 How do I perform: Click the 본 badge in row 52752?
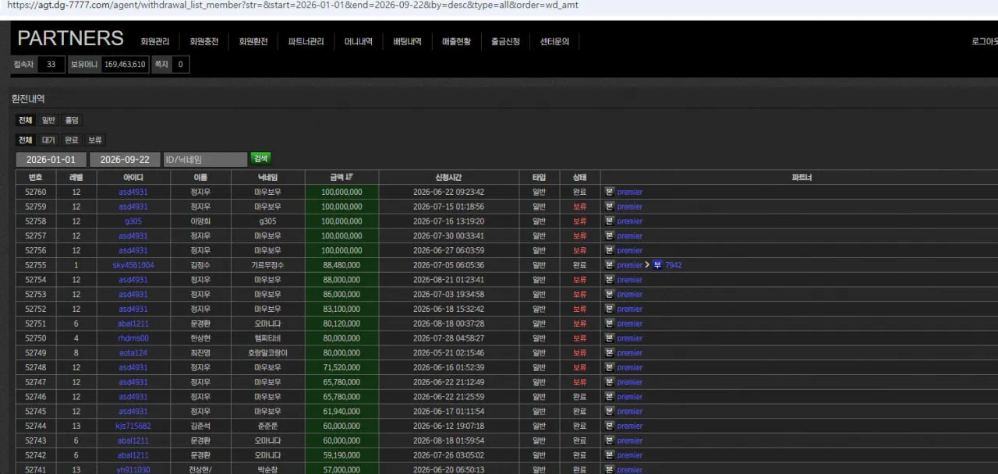click(x=610, y=309)
